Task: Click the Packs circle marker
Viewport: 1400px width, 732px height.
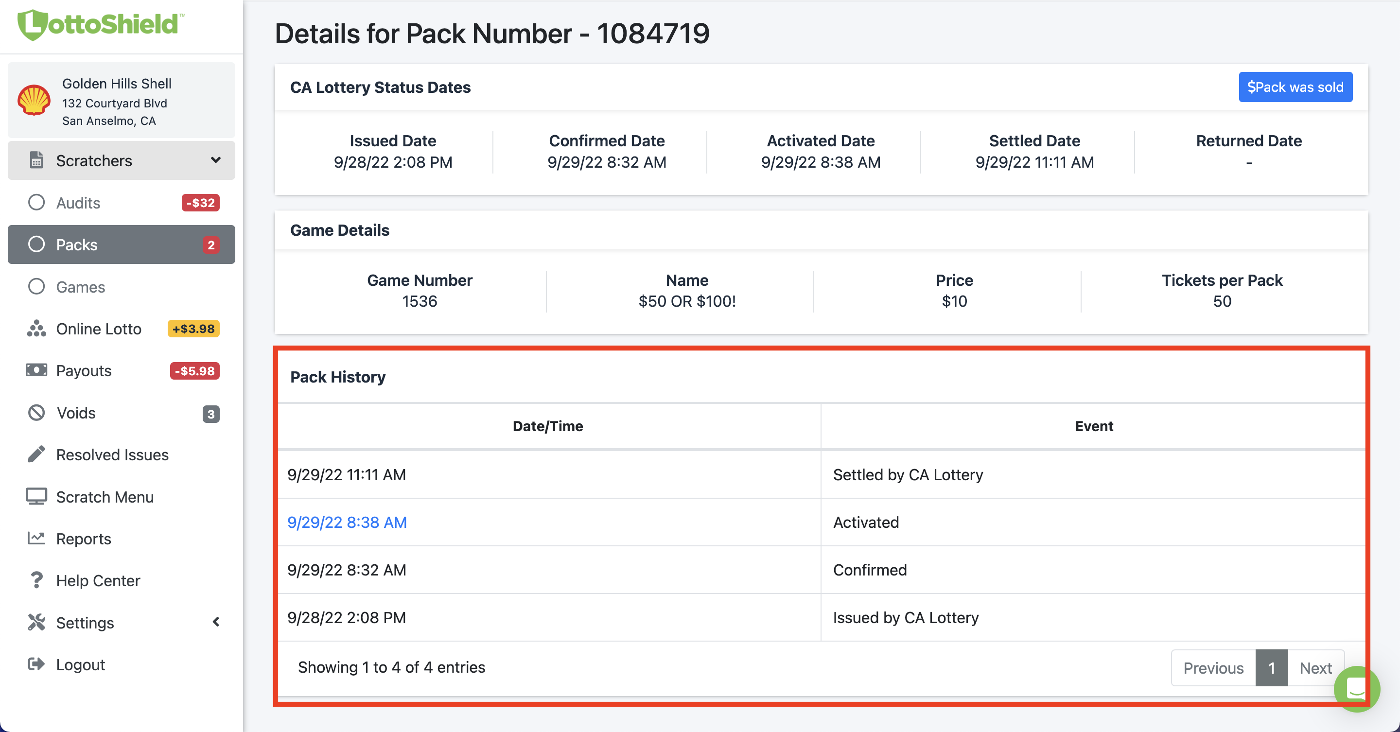Action: [x=36, y=244]
